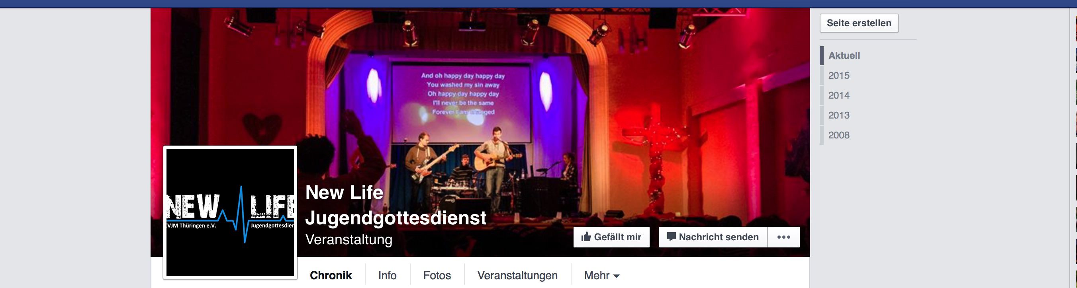Click the speech bubble icon on Nachricht senden
The image size is (1077, 288).
[671, 237]
